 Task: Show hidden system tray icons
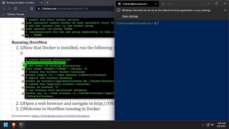203,125
